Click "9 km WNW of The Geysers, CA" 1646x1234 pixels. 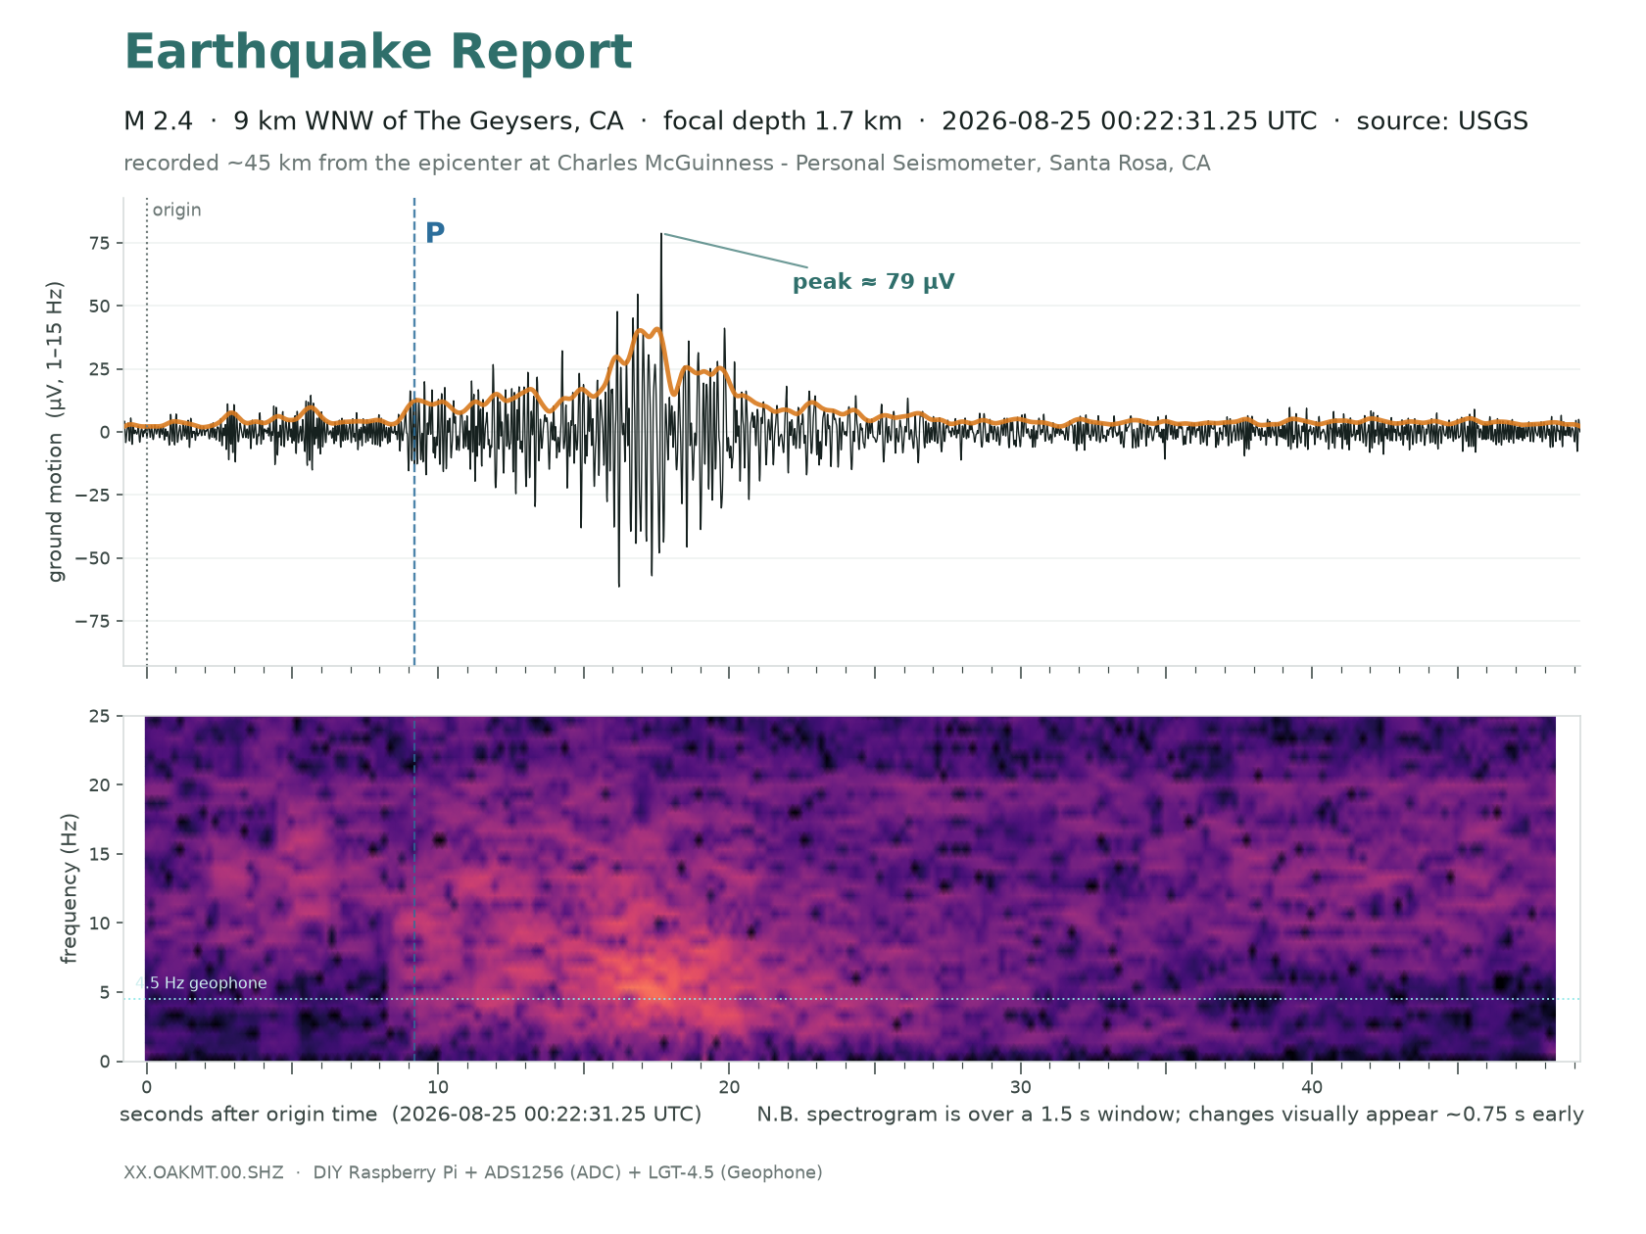pyautogui.click(x=428, y=121)
